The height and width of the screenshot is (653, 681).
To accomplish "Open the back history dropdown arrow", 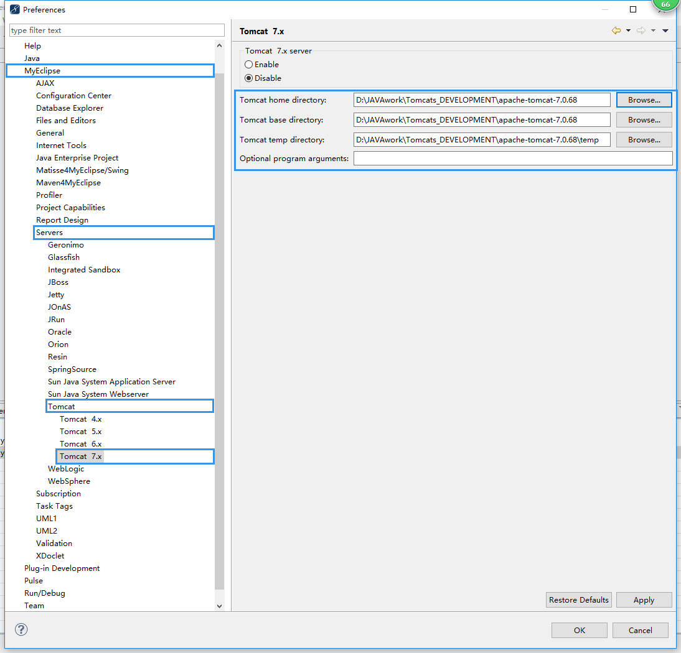I will point(628,30).
